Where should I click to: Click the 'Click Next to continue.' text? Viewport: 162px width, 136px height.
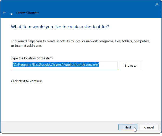[x=27, y=81]
